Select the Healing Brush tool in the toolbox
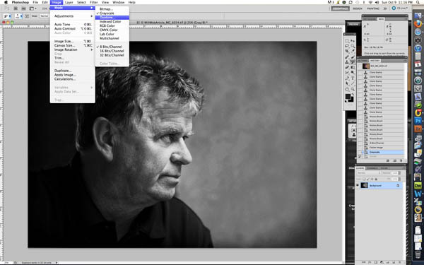The image size is (424, 265). [347, 57]
